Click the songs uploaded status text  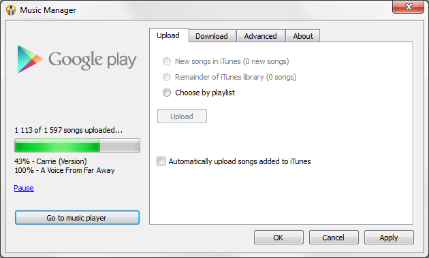(x=69, y=130)
